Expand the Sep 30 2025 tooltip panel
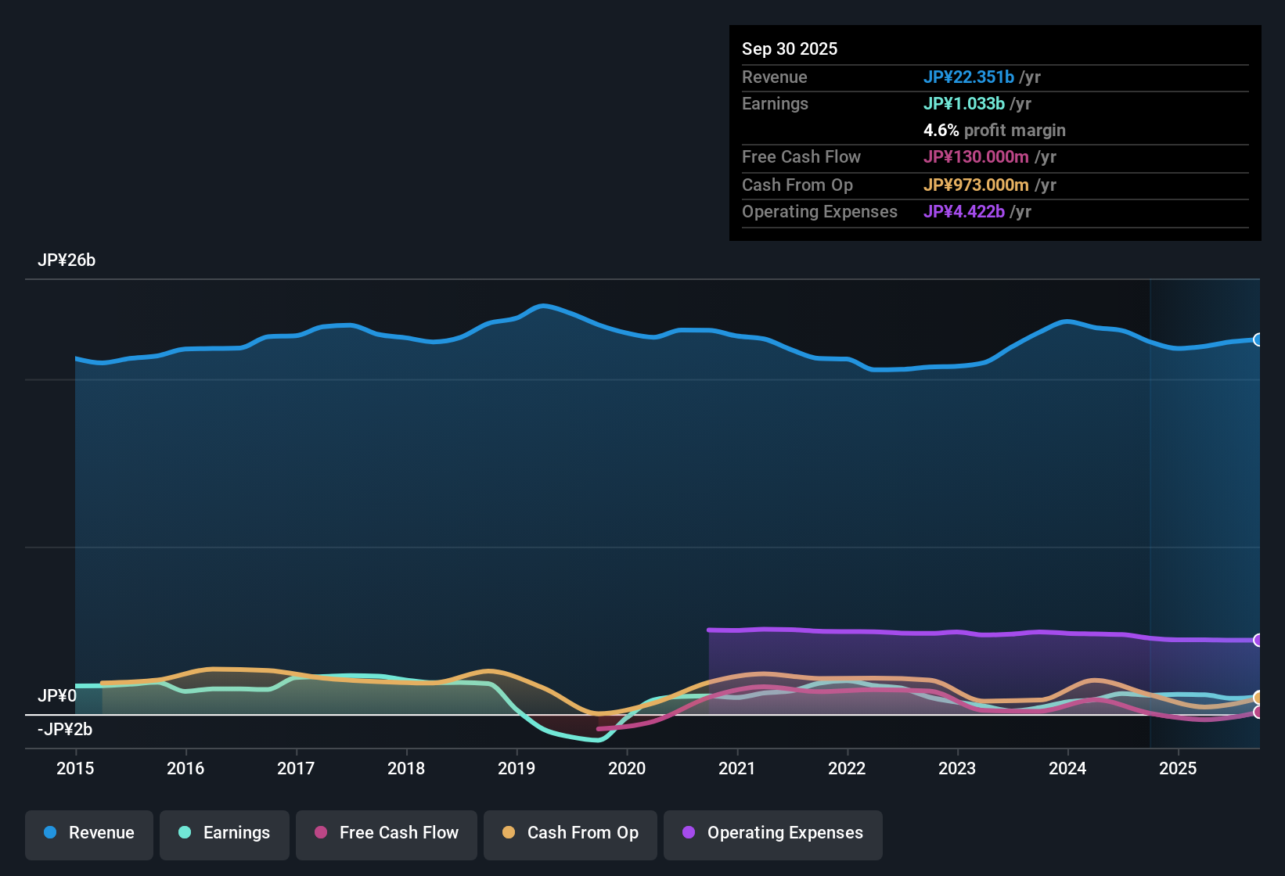This screenshot has height=876, width=1285. 790,48
